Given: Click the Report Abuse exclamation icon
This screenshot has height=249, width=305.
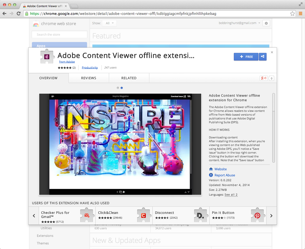Looking at the screenshot, I should (x=211, y=175).
